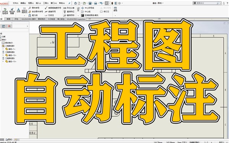Select the Note (注释) annotation tool
Image resolution: width=229 pixels, height=143 pixels.
(18, 11)
